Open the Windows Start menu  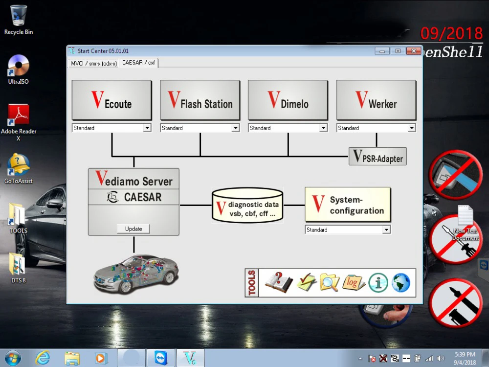coord(13,358)
